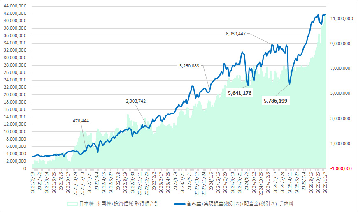Click 5,000,000 on the right axis
Screen dimensions: 358x212
[341, 94]
